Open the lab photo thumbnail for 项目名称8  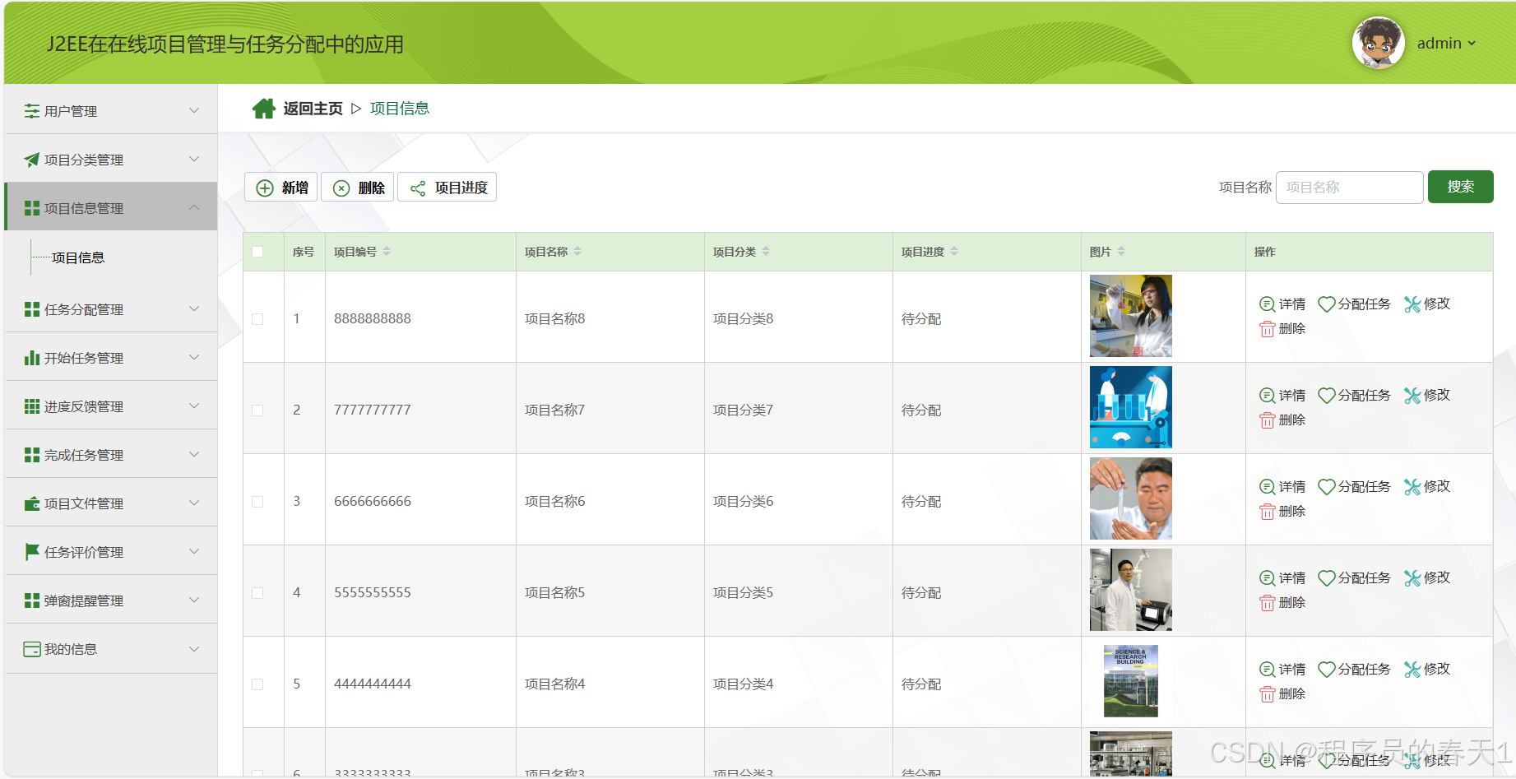click(x=1131, y=316)
